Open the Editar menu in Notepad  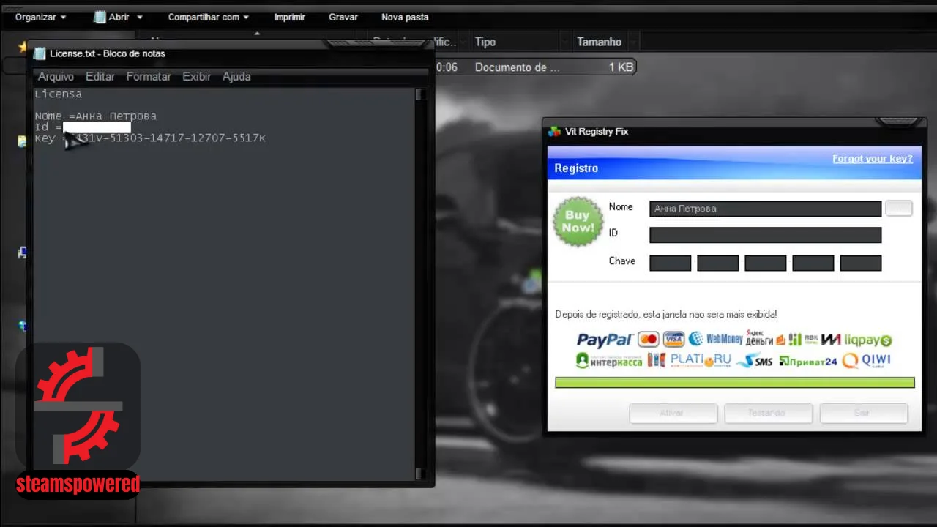tap(100, 76)
